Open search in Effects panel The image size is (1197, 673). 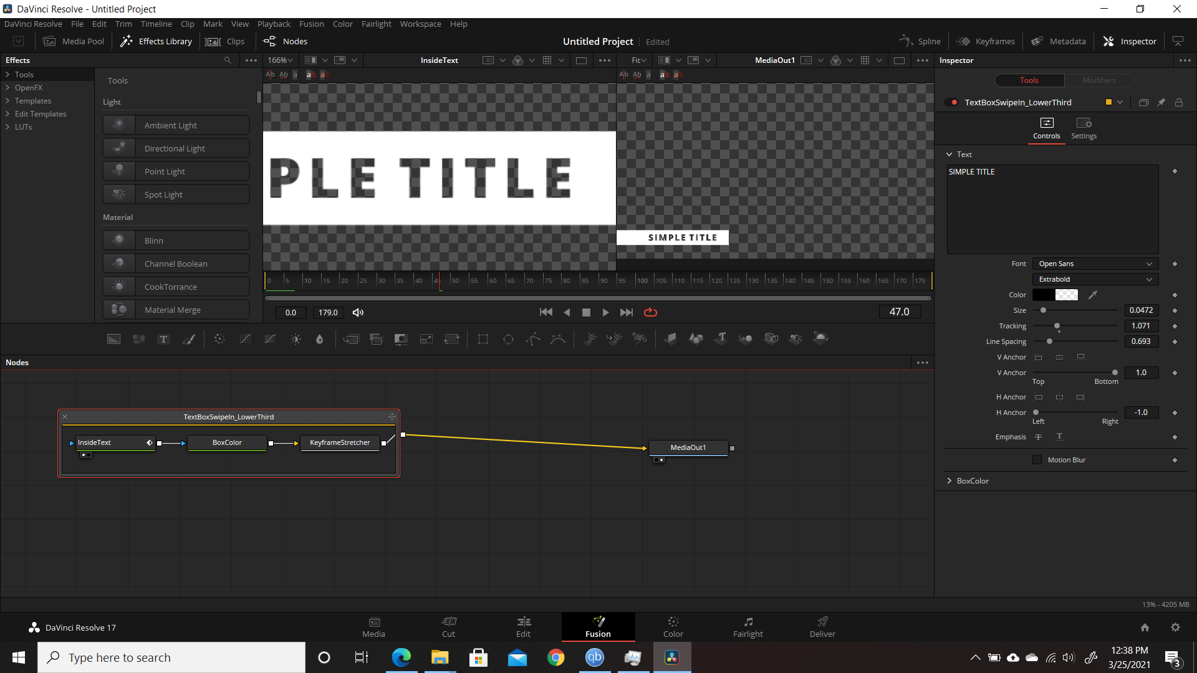coord(228,60)
